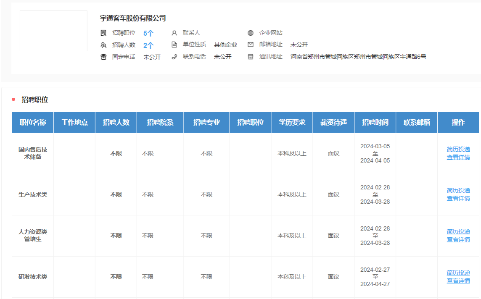The image size is (481, 299).
Task: Open 查看详情 for 国内售后技术储备
Action: click(458, 157)
